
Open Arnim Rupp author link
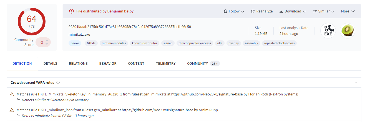pyautogui.click(x=208, y=110)
